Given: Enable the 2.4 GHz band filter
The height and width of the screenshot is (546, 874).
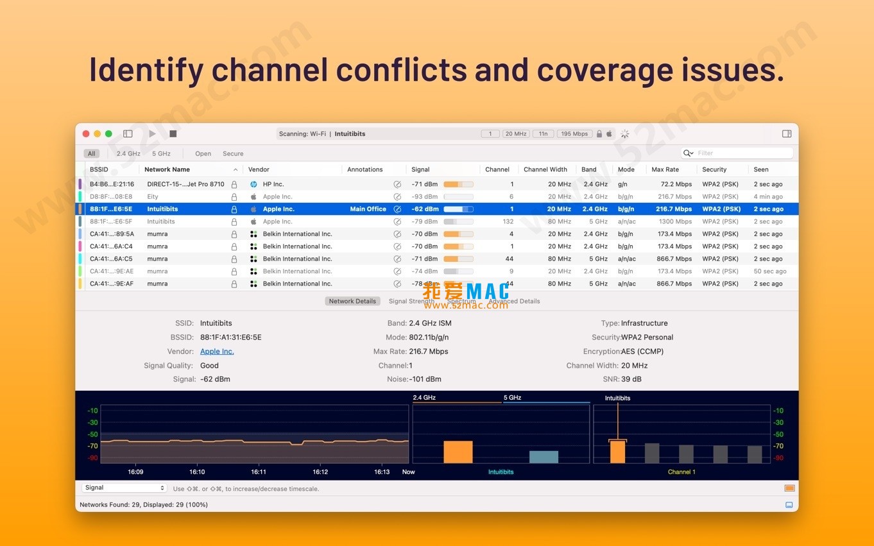Looking at the screenshot, I should click(128, 154).
